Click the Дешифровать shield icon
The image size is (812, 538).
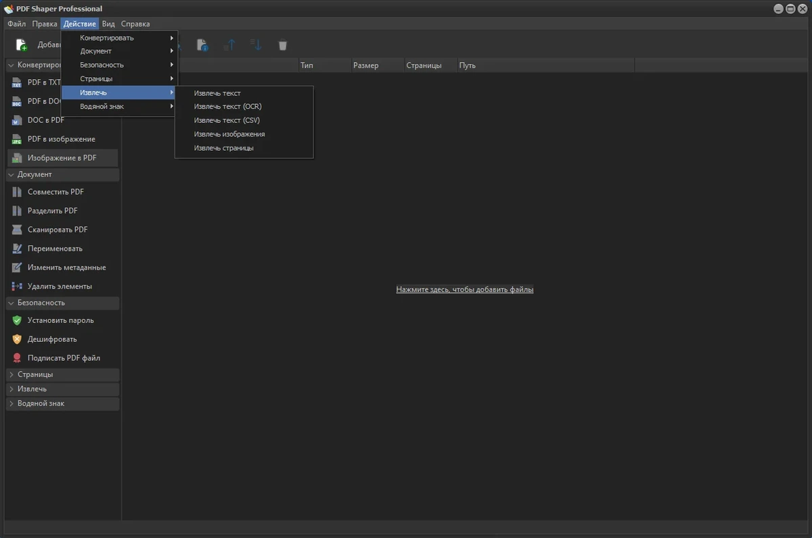(x=17, y=339)
